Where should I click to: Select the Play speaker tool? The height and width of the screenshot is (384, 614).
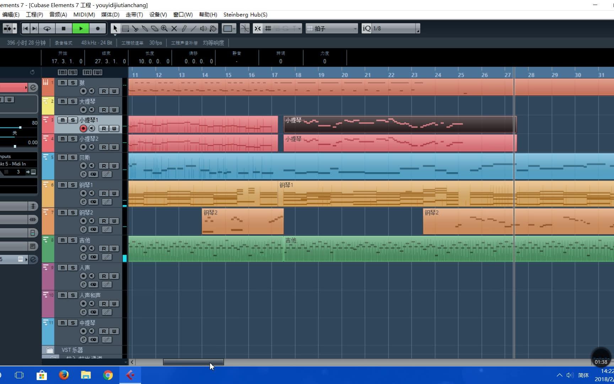coord(204,28)
